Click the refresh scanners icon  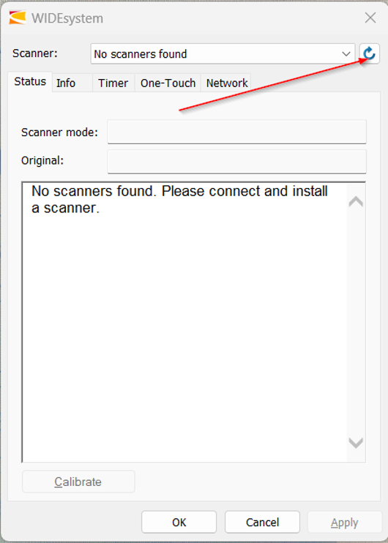coord(369,53)
